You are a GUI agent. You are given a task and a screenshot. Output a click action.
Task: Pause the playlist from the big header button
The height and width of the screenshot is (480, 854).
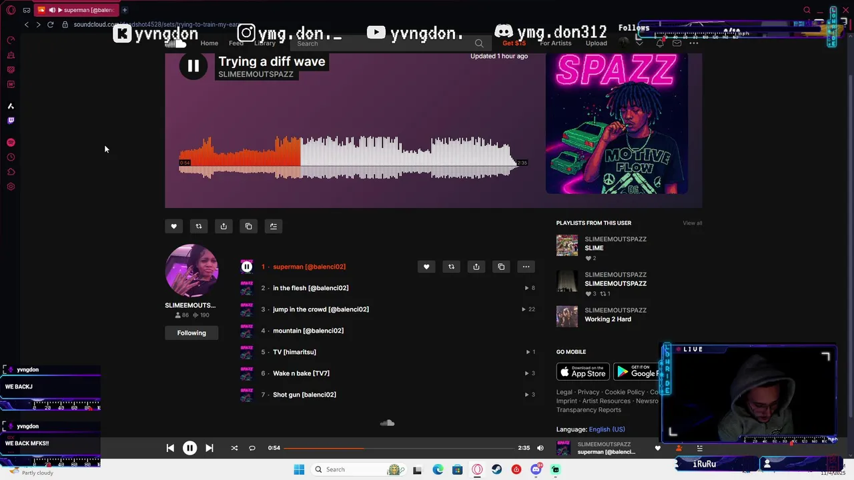tap(193, 66)
